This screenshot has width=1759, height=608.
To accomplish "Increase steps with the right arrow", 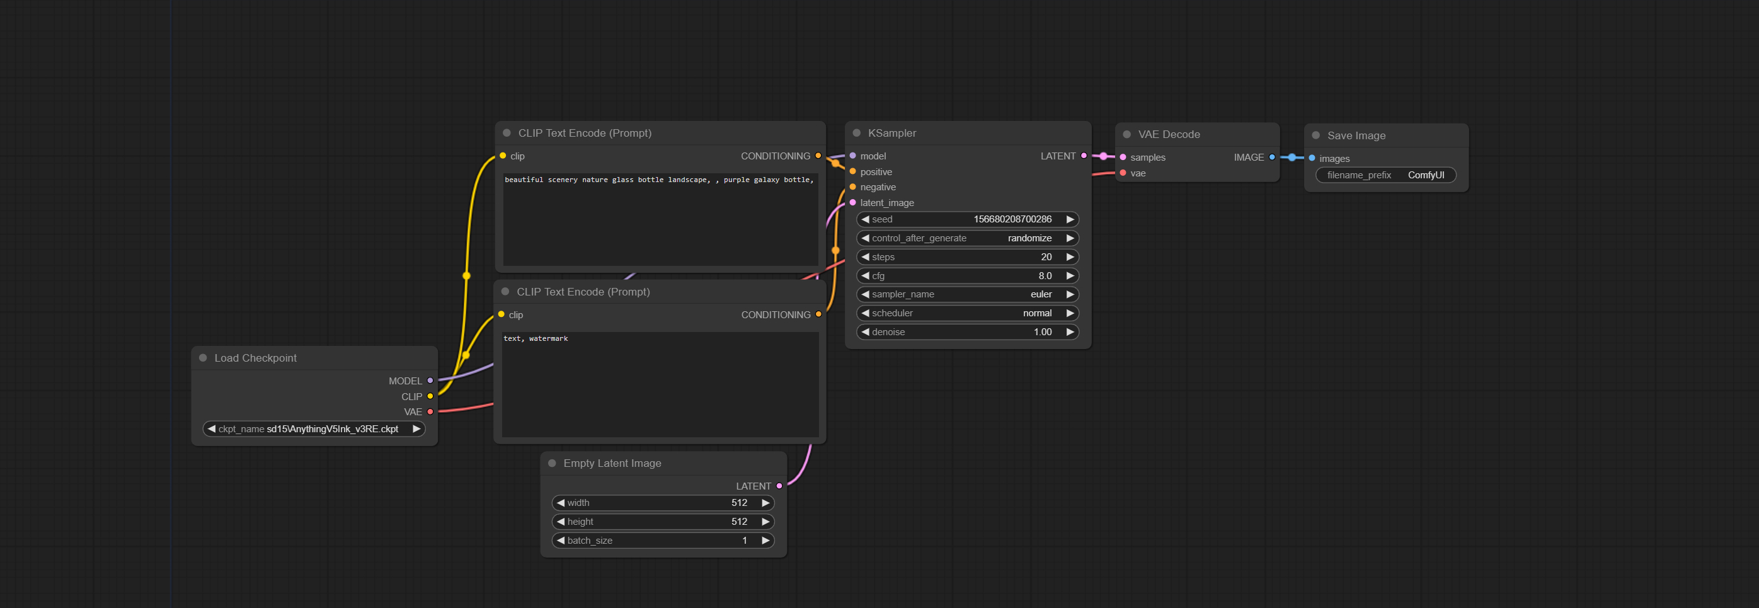I will pos(1070,257).
